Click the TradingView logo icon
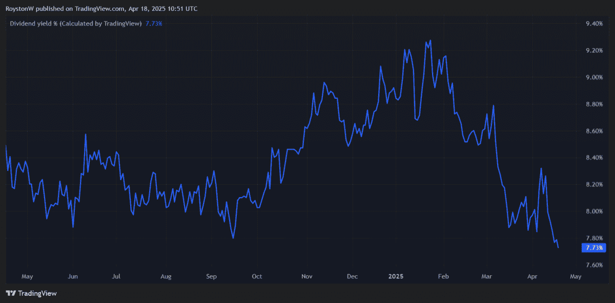 11,293
